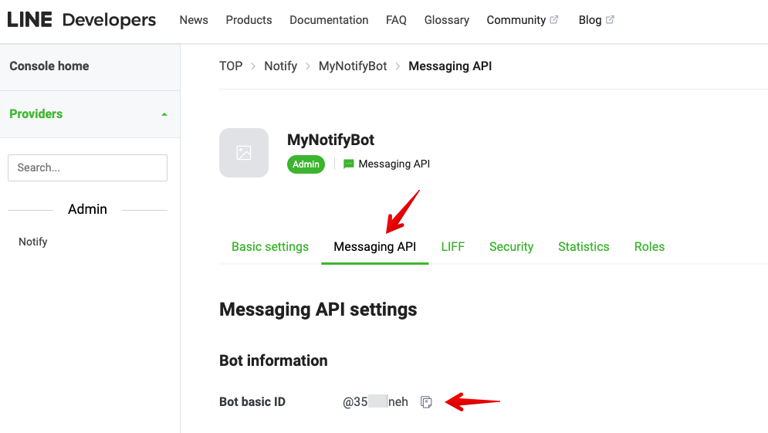Screen dimensions: 768x433
Task: Open the News menu item
Action: click(x=194, y=20)
